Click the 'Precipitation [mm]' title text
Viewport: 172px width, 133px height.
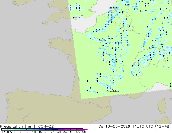pos(18,126)
